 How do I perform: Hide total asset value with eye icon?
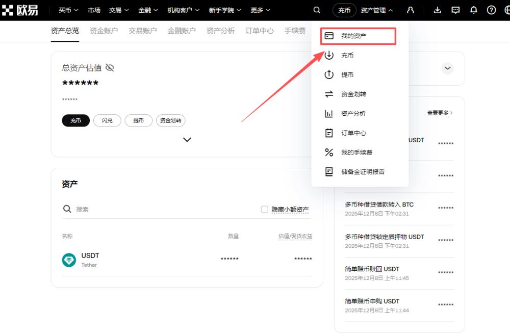click(109, 67)
